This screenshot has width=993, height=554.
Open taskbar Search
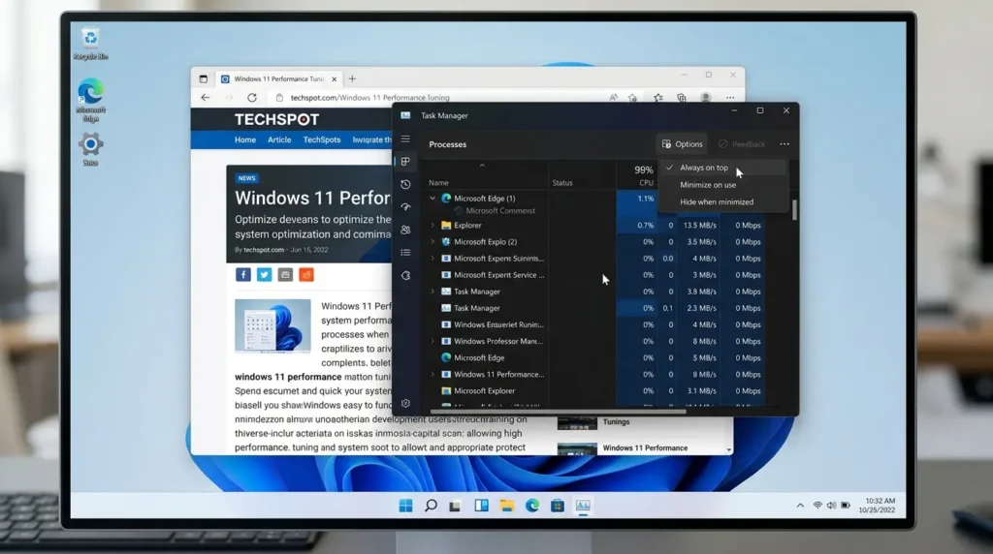pyautogui.click(x=431, y=506)
